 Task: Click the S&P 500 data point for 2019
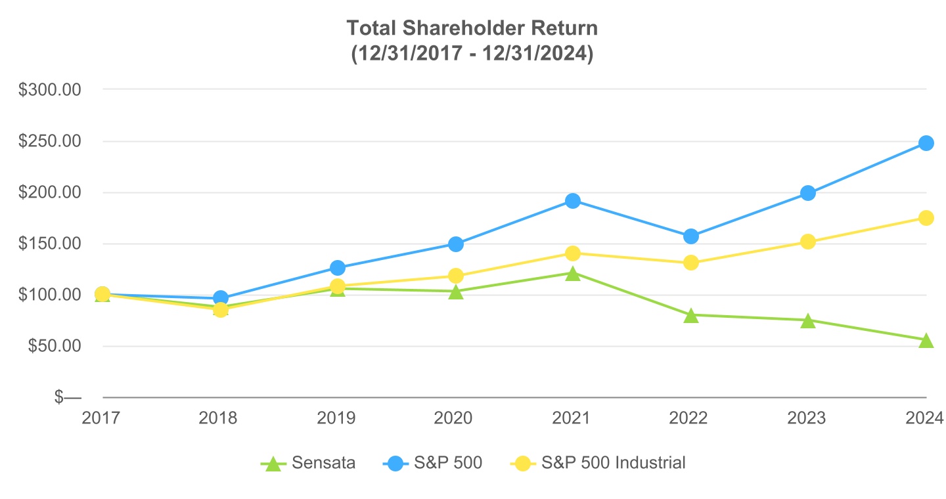pyautogui.click(x=338, y=268)
